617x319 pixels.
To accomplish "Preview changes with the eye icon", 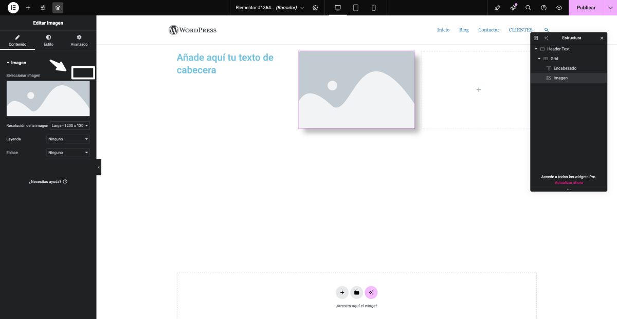I will click(x=559, y=8).
